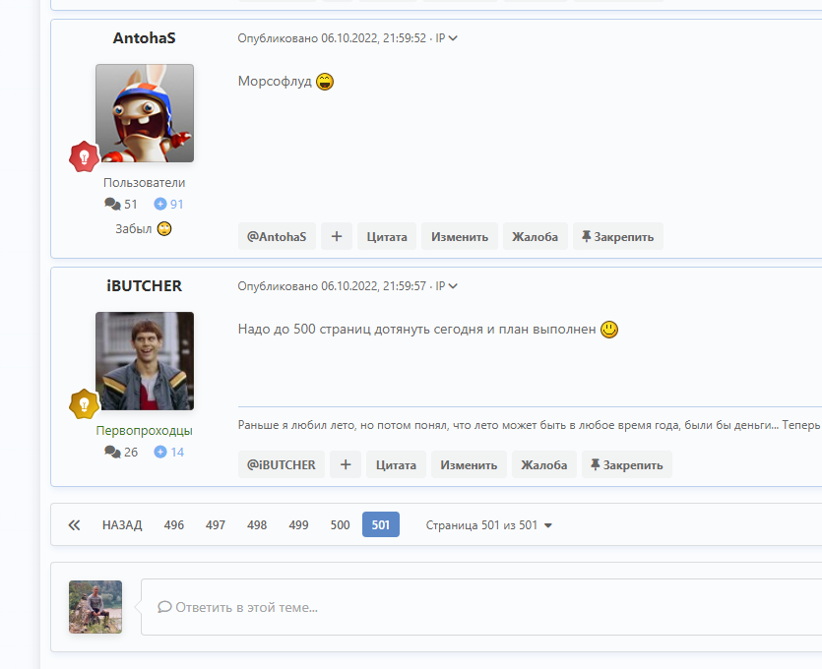Mention user with @iBUTCHER button
The width and height of the screenshot is (822, 669).
click(282, 464)
